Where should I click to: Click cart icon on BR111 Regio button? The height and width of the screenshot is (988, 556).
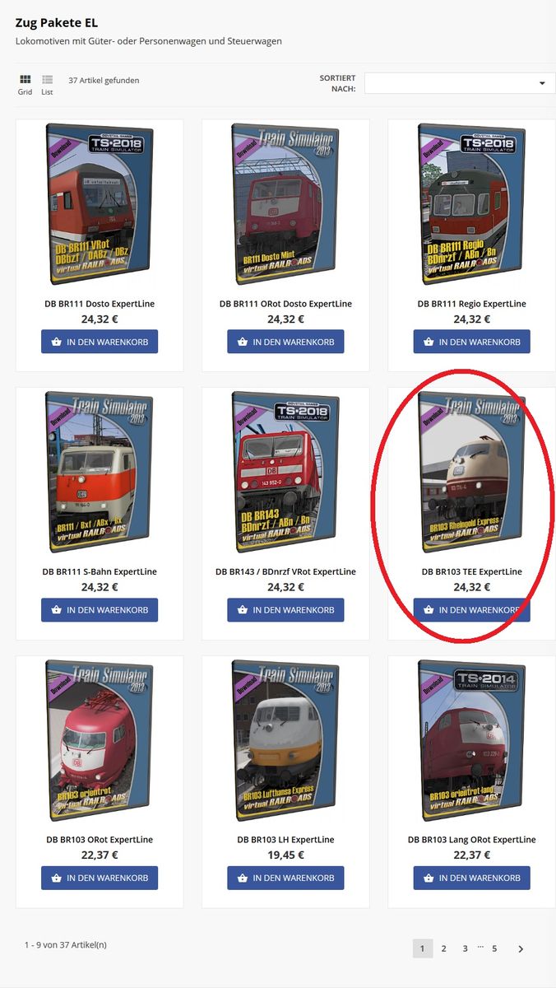(x=429, y=342)
